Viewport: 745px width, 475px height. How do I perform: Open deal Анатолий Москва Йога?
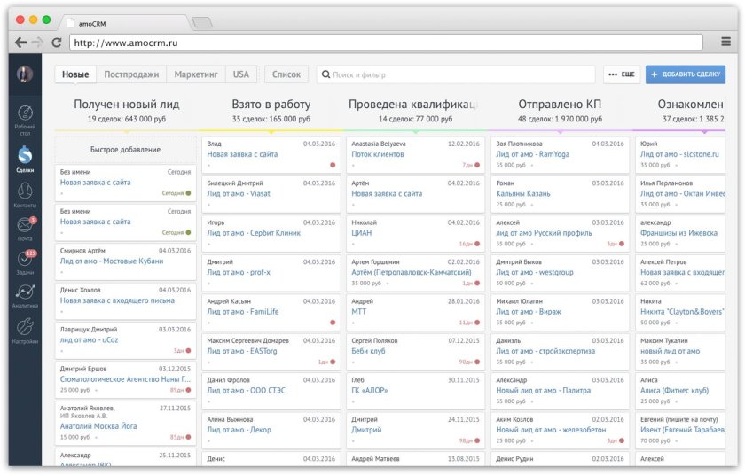pos(98,426)
